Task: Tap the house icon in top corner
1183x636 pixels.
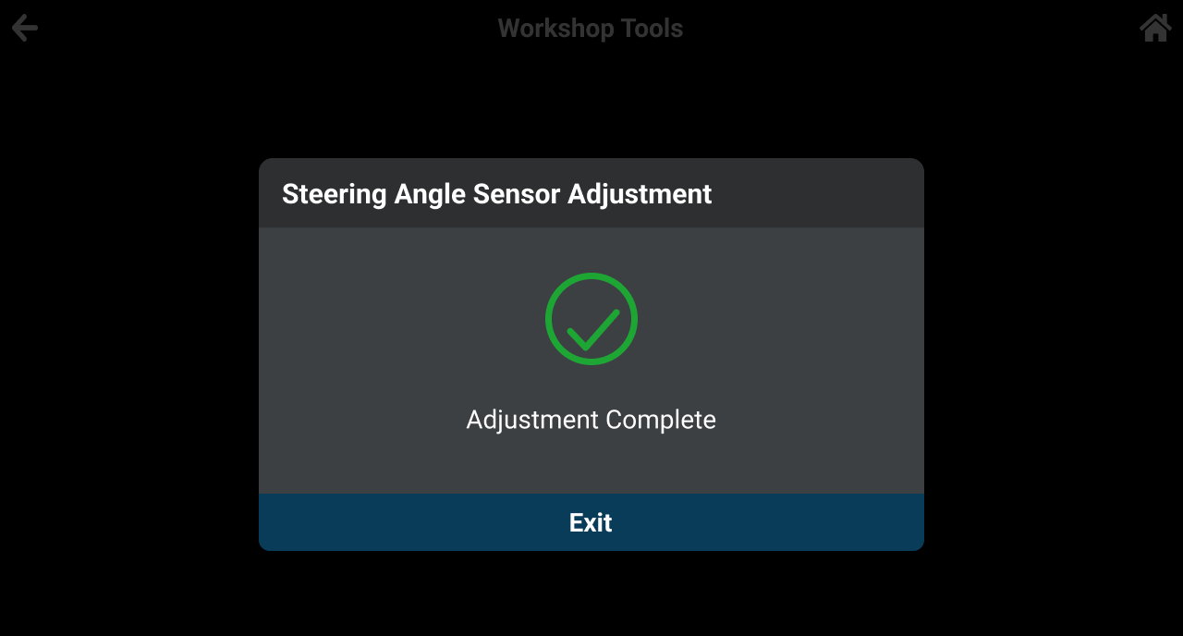Action: 1155,28
